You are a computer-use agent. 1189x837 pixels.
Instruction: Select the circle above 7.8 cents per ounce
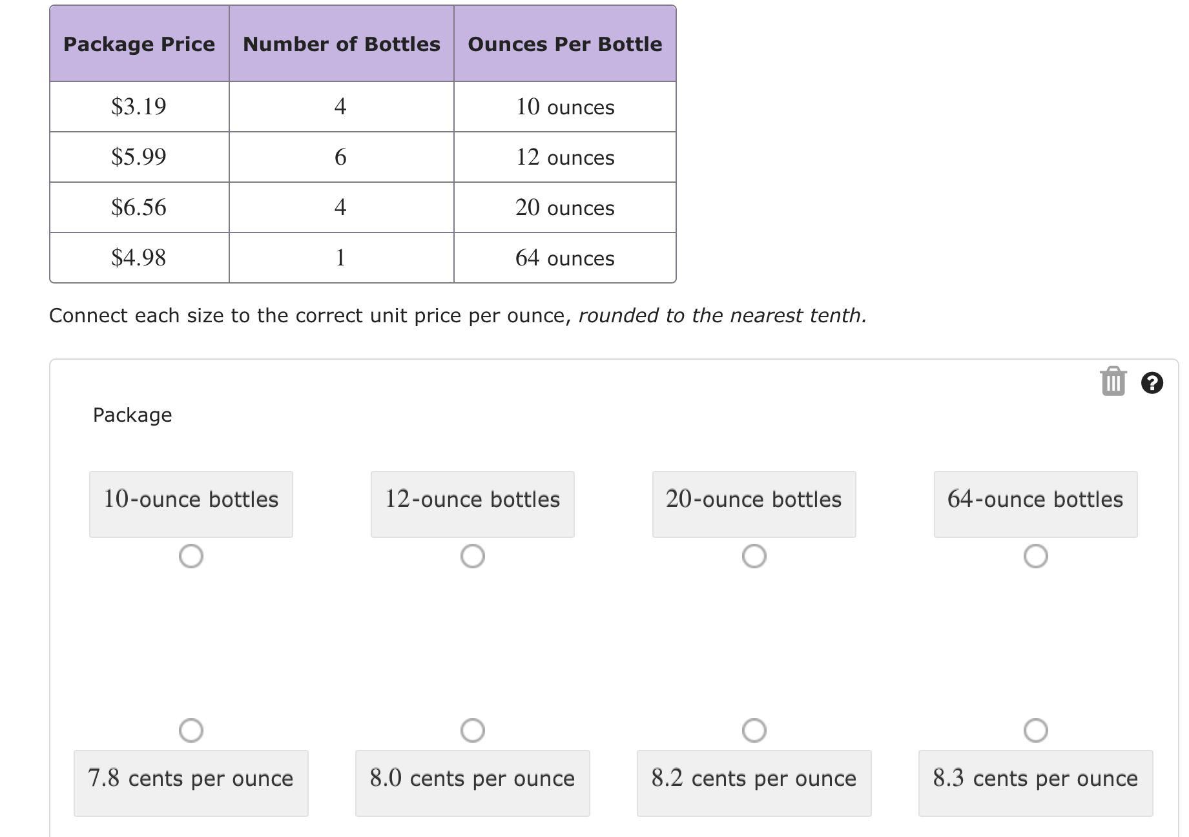pos(191,730)
